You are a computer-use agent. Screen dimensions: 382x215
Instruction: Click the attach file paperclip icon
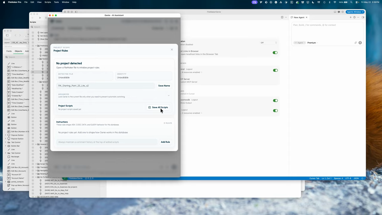tap(356, 43)
